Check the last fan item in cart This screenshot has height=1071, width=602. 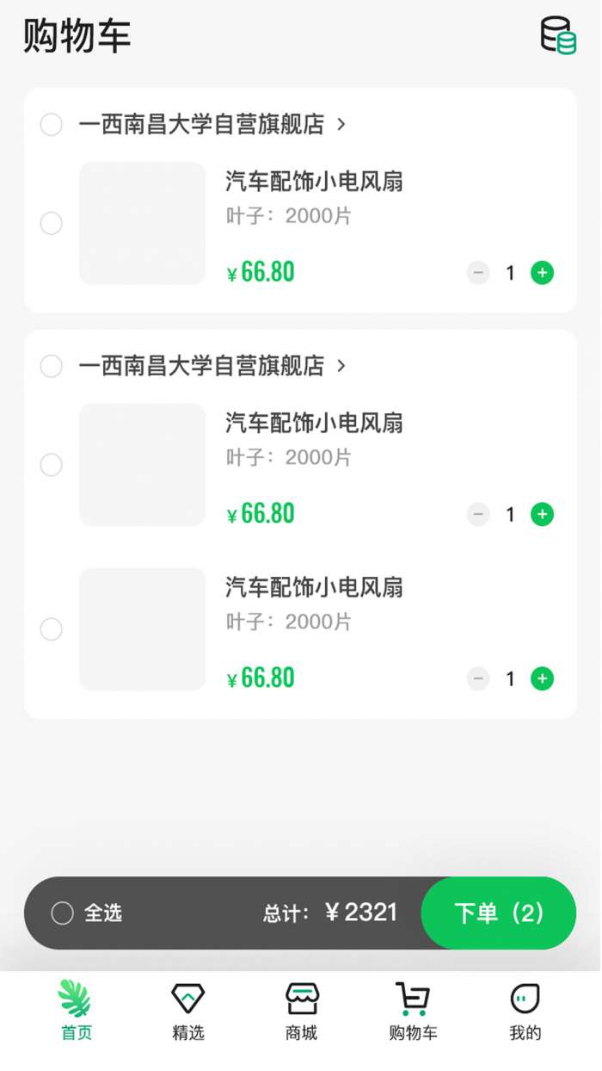(52, 629)
